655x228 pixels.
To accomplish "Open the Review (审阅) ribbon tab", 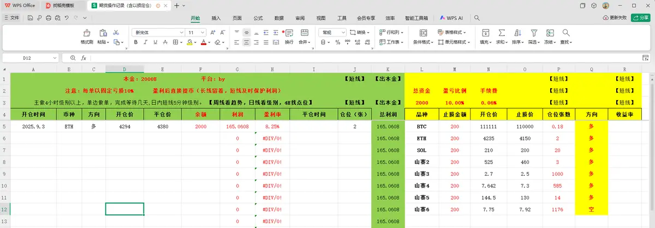I will [300, 18].
